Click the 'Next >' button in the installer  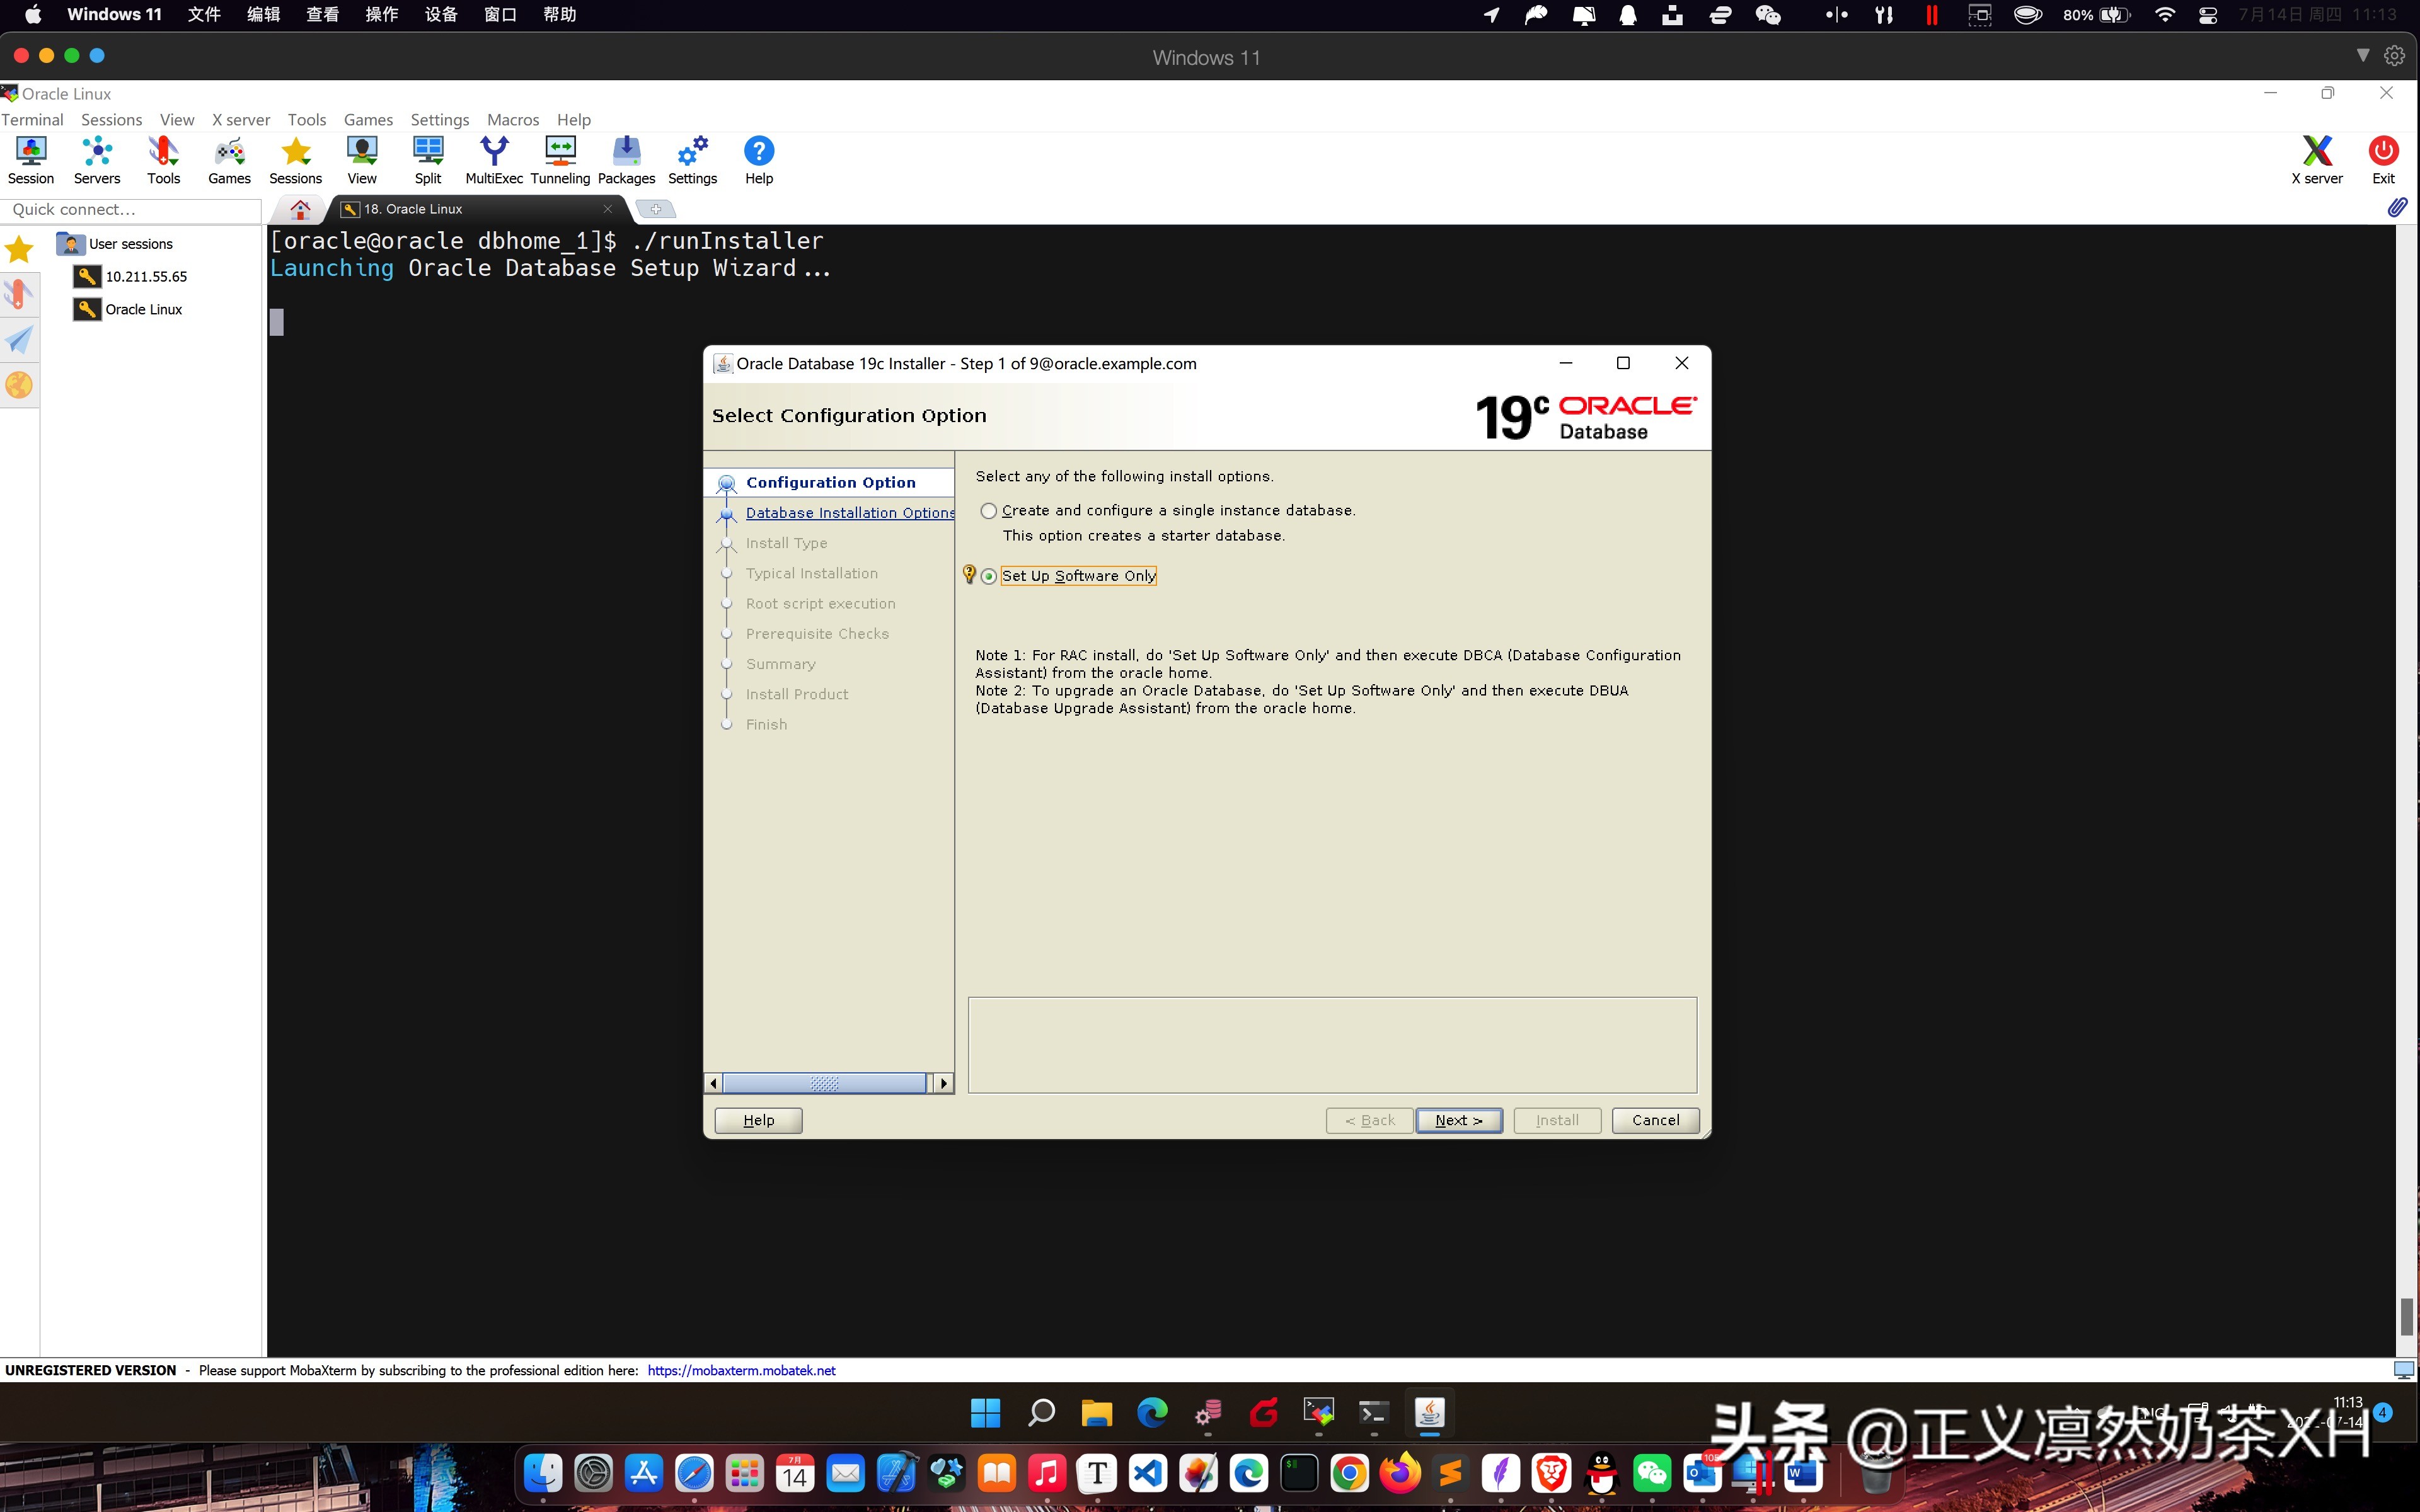[x=1458, y=1120]
